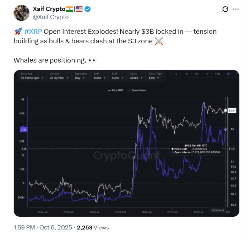Click the white Price USD marker dot
251x238 pixels.
225,110
